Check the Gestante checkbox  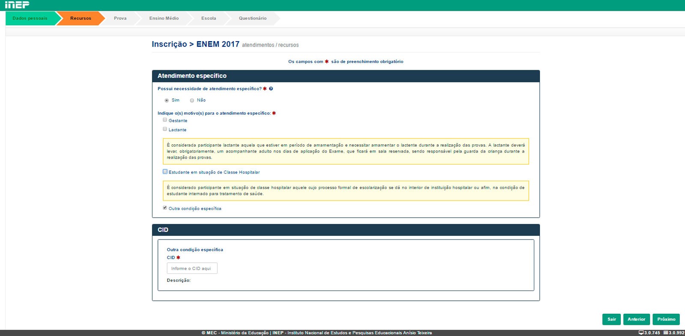tap(165, 120)
